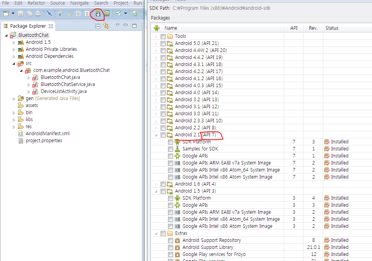Sort by the Name column header
The image size is (372, 261).
(x=171, y=28)
